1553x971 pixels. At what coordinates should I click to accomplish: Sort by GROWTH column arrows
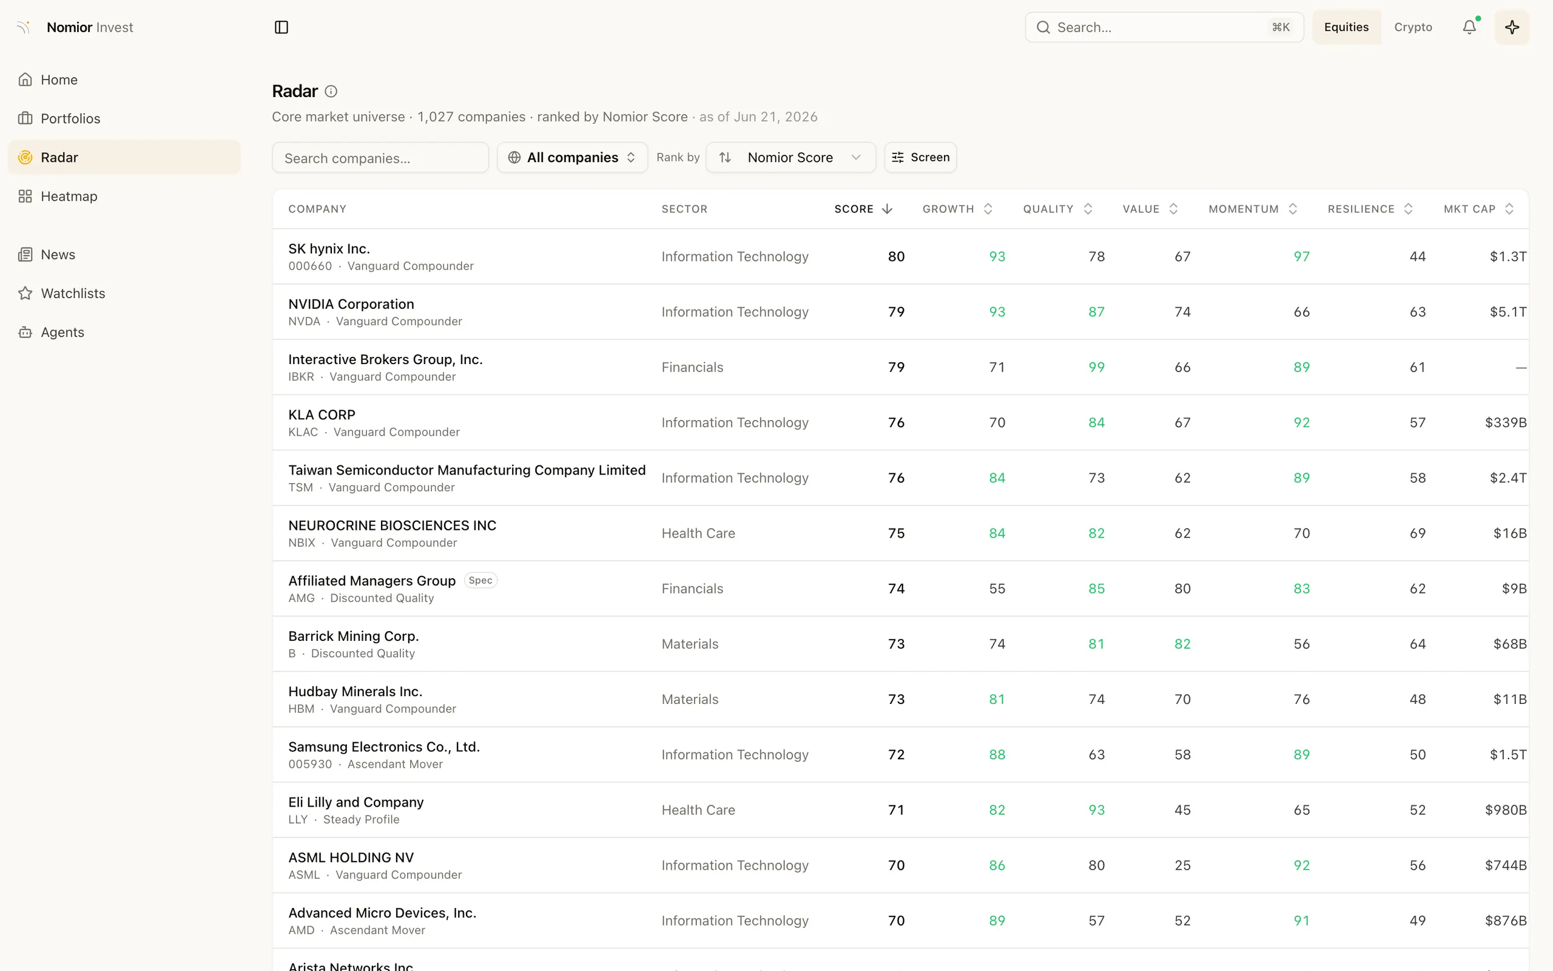coord(988,209)
